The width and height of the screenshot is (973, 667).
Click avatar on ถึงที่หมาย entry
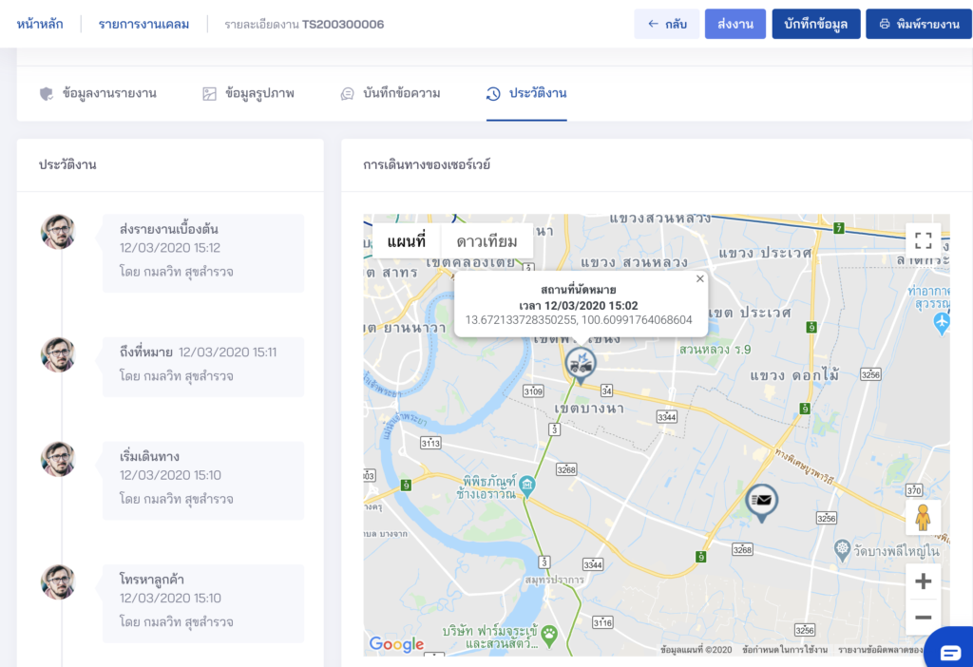click(x=58, y=354)
